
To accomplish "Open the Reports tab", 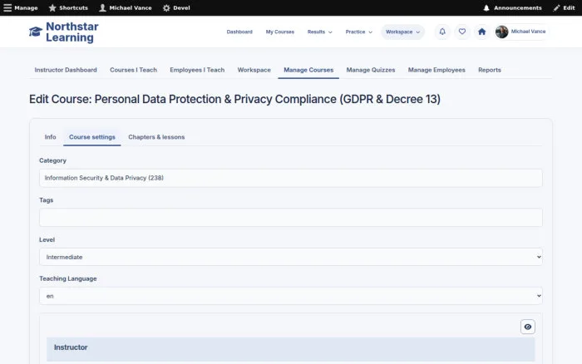I will point(489,70).
